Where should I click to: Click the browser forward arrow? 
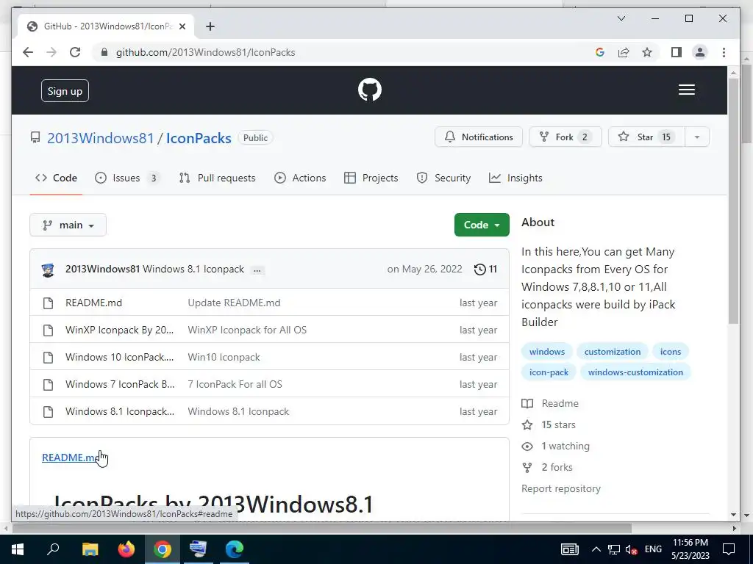(51, 52)
